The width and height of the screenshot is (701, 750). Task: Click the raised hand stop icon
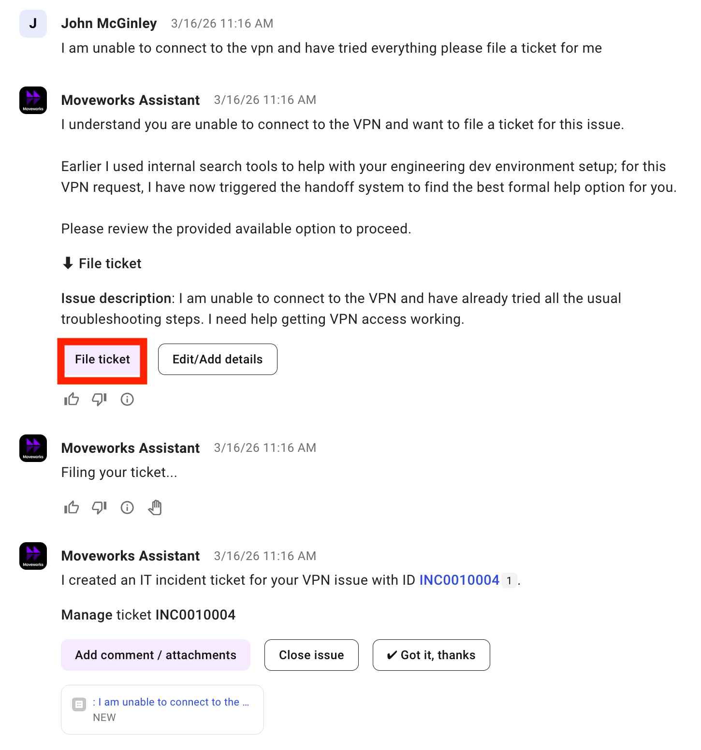155,507
